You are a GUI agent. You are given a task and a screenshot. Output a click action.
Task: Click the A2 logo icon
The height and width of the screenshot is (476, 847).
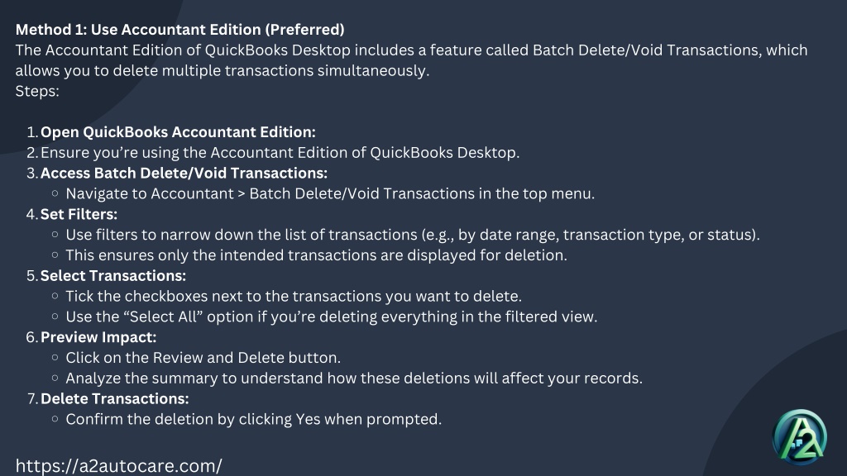(x=800, y=437)
